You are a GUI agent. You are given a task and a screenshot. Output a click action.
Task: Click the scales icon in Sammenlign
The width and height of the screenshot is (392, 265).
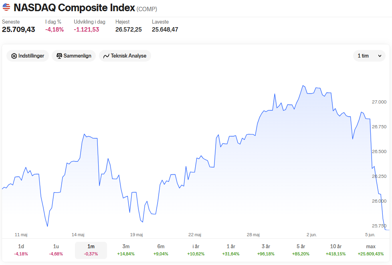coord(59,56)
